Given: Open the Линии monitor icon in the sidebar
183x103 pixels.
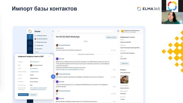Looking at the screenshot, I should [x=30, y=37].
